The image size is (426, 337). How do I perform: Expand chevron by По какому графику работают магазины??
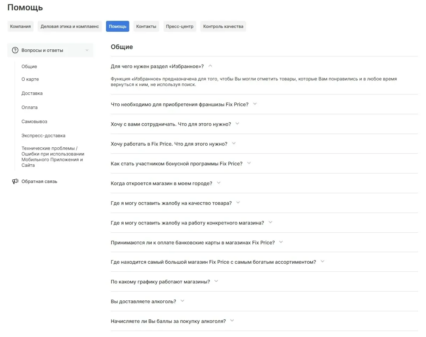click(x=216, y=281)
